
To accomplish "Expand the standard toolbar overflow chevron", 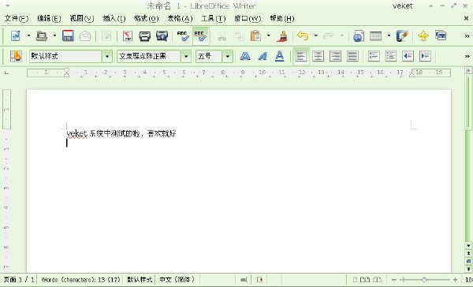I will pyautogui.click(x=467, y=36).
